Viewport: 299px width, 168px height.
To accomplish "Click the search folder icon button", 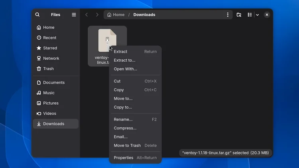I will tap(239, 15).
